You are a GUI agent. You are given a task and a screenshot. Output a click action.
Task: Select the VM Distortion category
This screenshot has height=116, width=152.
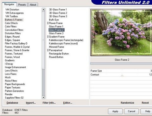tap(12, 9)
